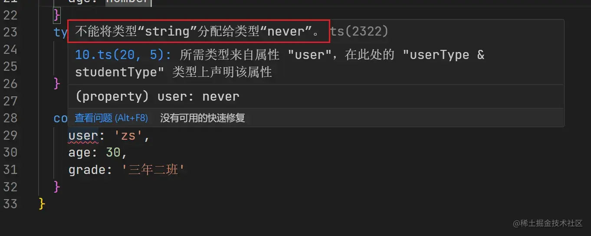Click the (property) user: never text
Image resolution: width=591 pixels, height=236 pixels.
(157, 96)
